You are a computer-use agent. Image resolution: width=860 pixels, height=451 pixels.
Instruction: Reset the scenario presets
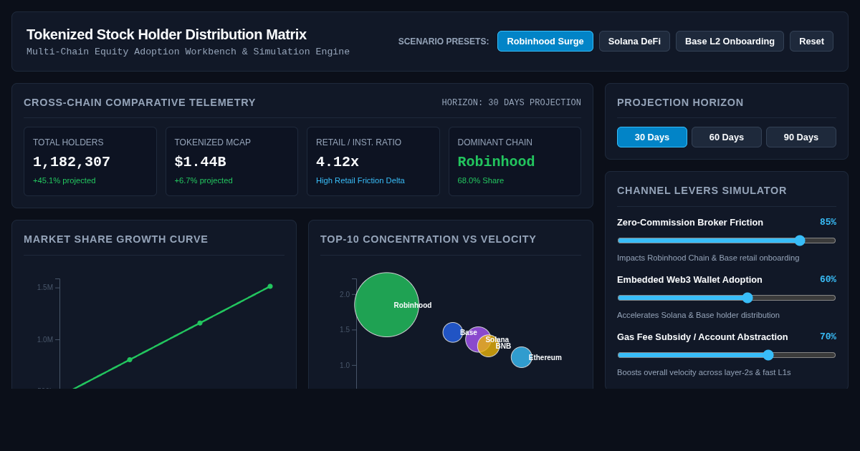(811, 41)
